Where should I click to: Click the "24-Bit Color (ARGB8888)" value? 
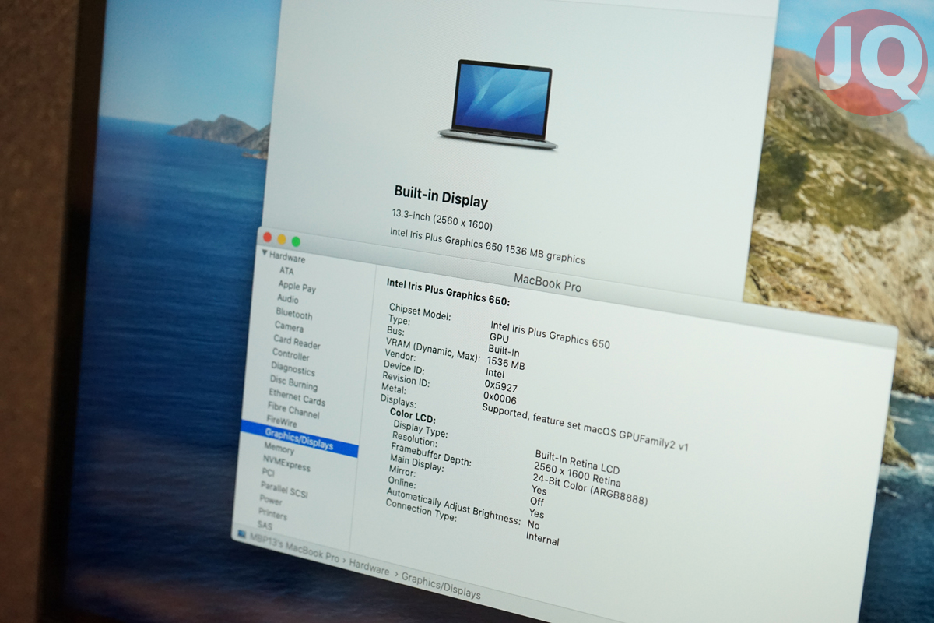(x=591, y=490)
